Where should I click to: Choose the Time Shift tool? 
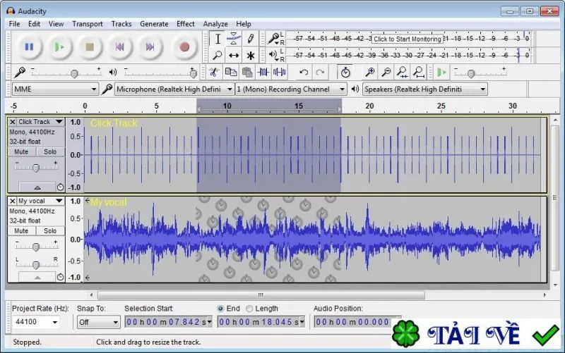[234, 56]
